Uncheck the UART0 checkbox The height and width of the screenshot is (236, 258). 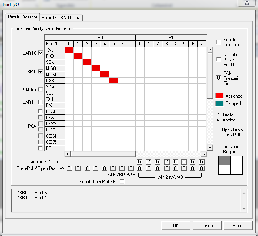coord(40,53)
